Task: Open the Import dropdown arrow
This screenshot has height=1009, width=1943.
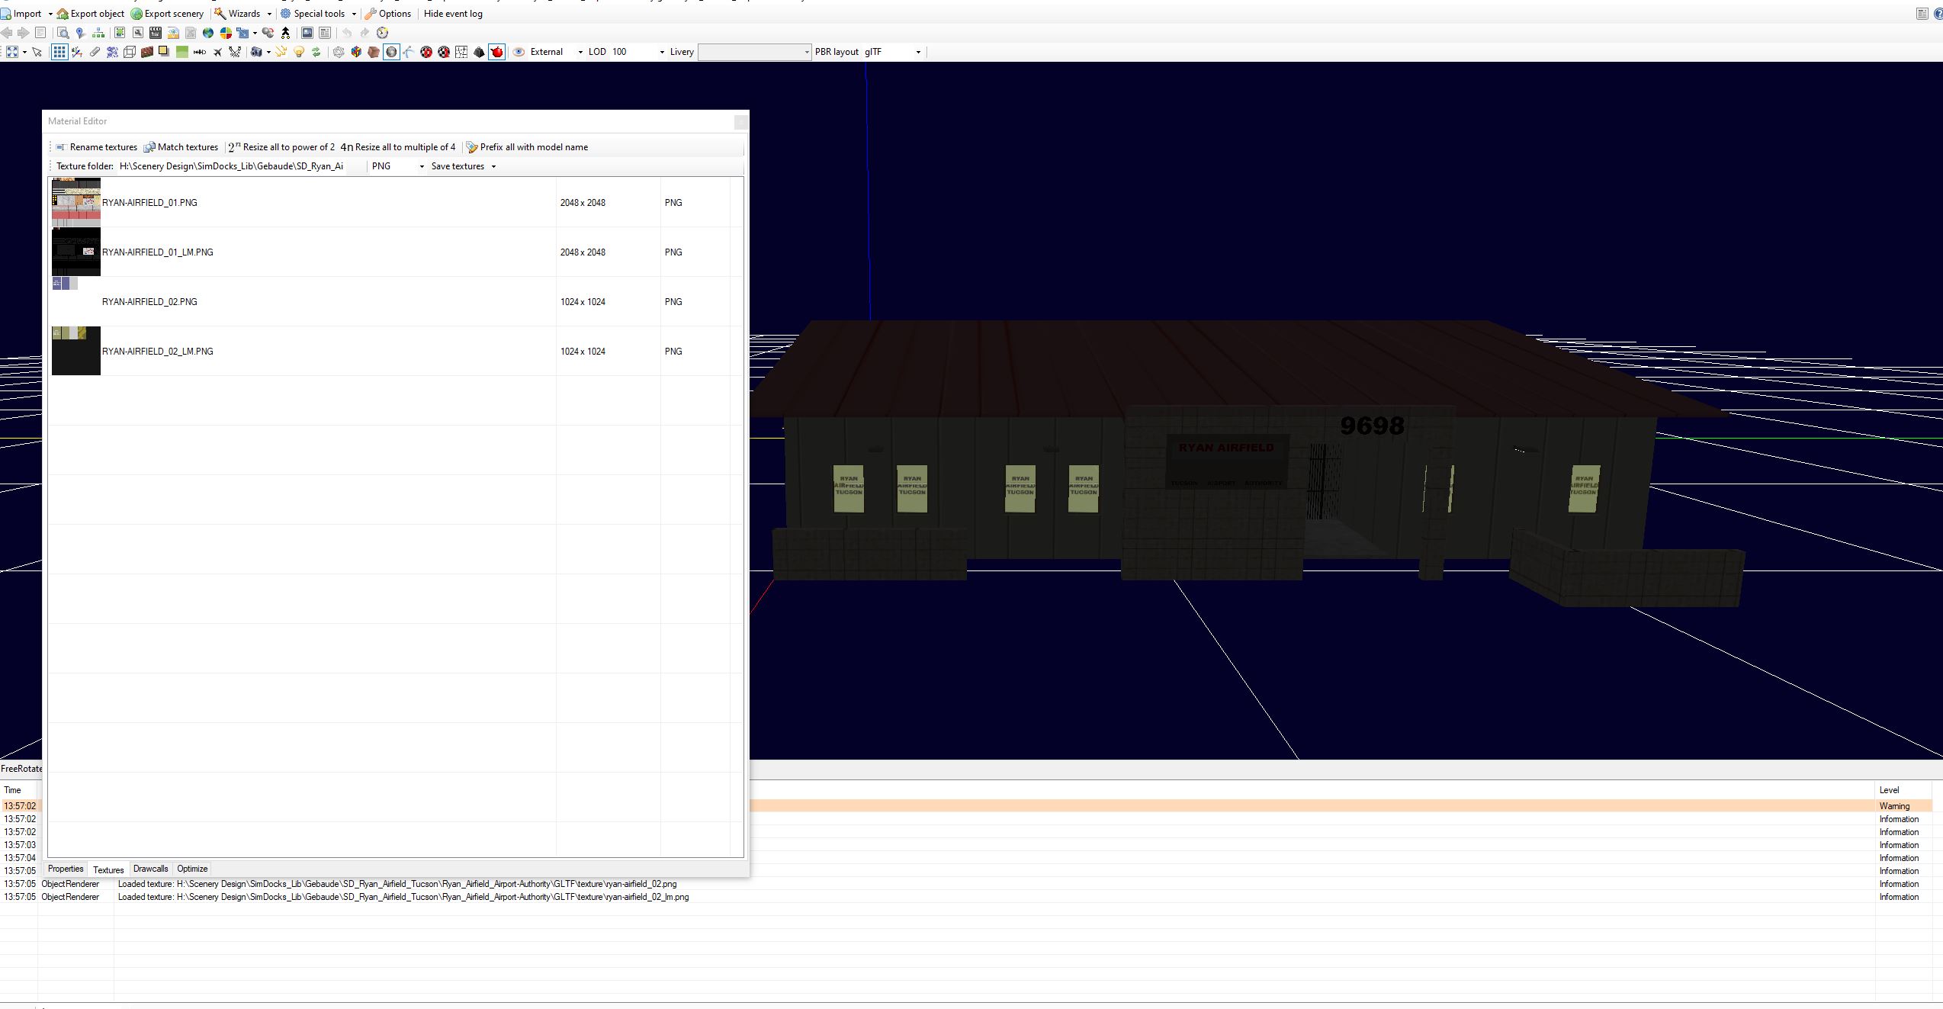Action: coord(50,14)
